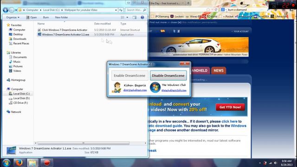Open the Windows Start menu orb
This screenshot has height=167, width=297.
6,163
